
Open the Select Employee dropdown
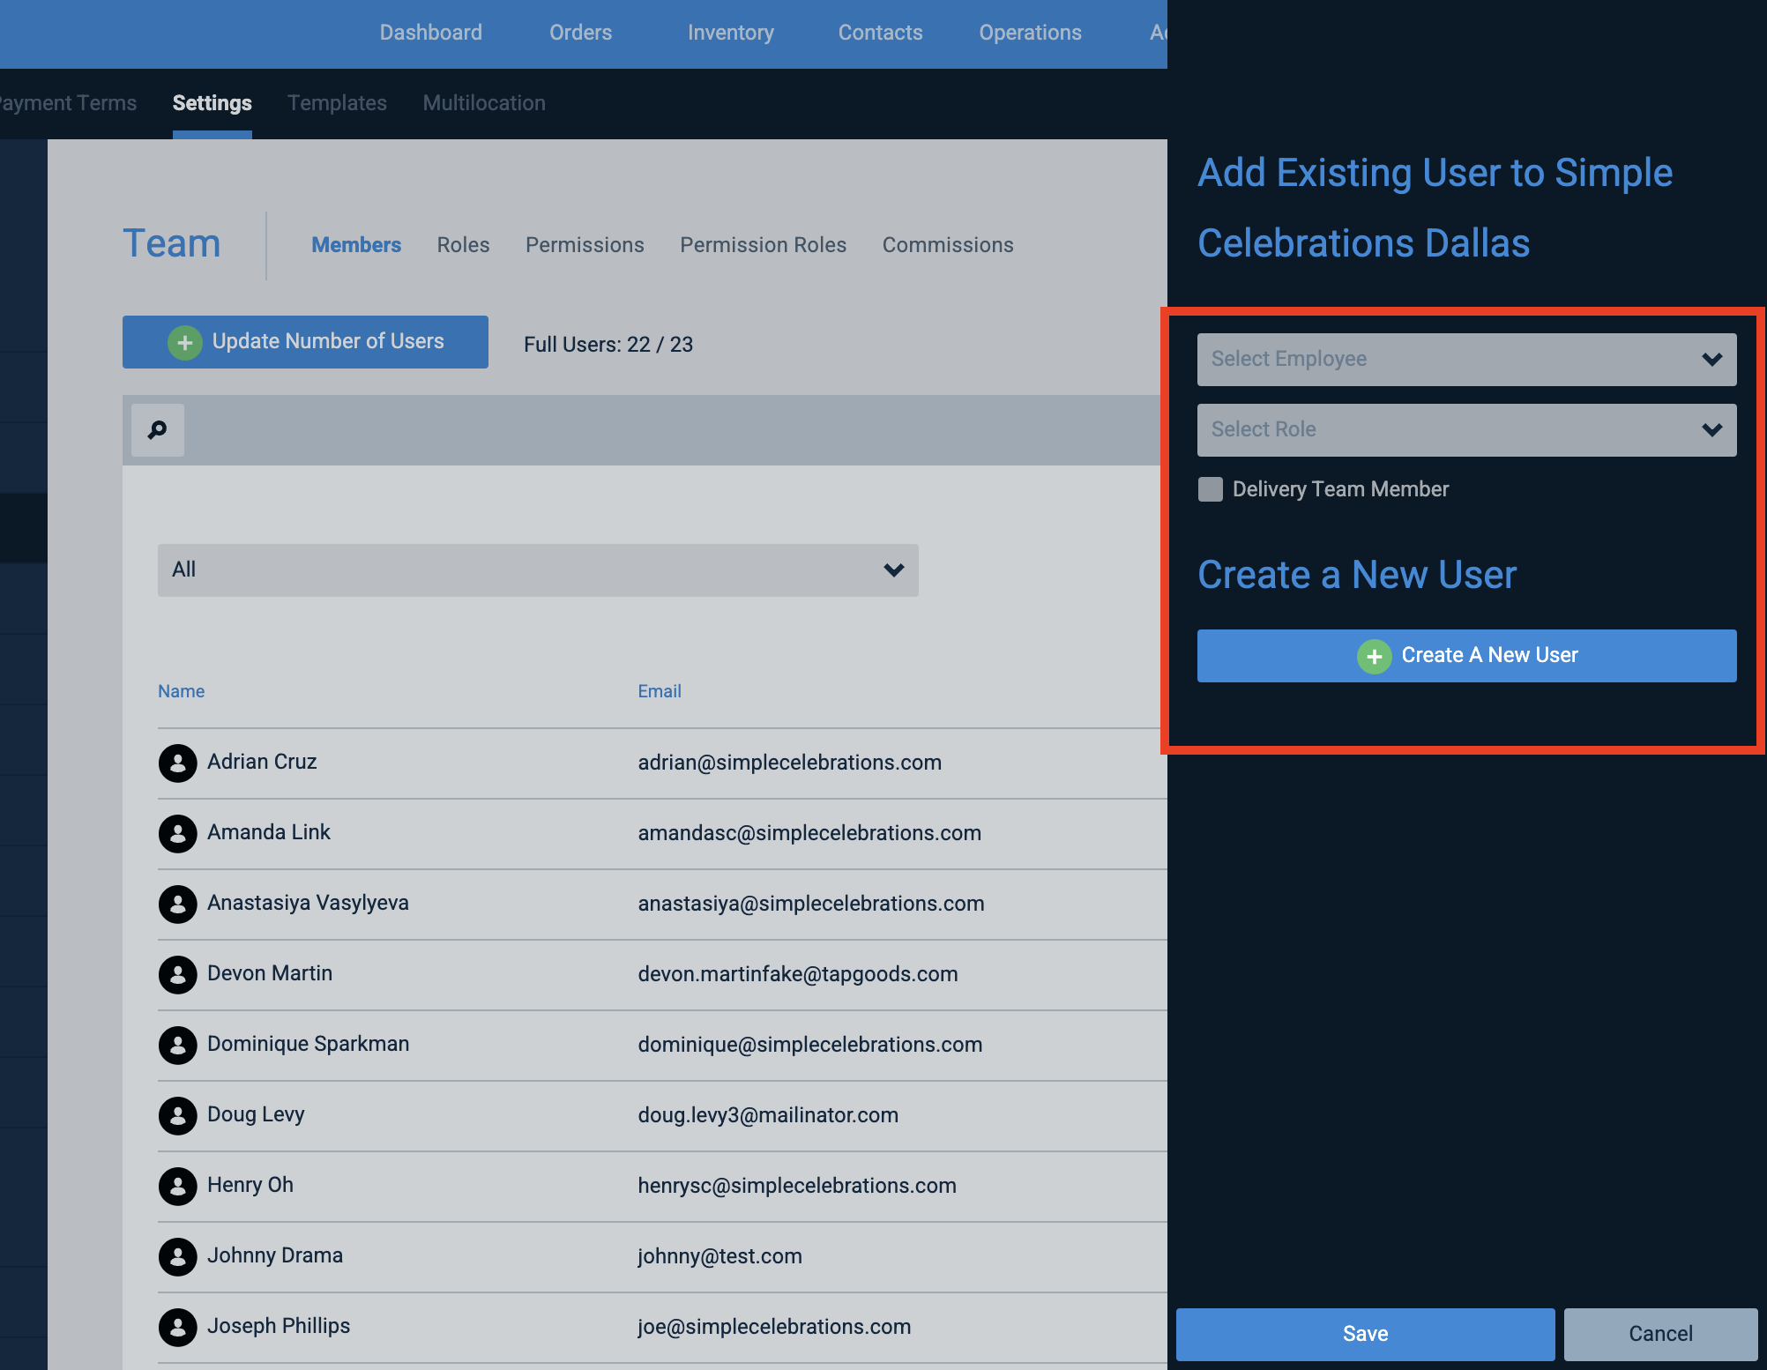pyautogui.click(x=1466, y=360)
